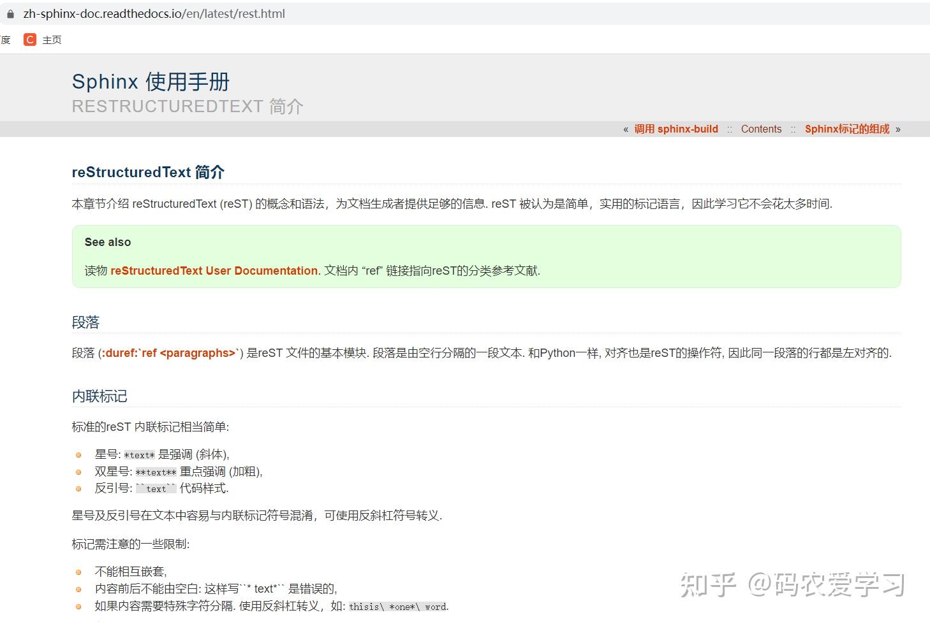This screenshot has width=930, height=622.
Task: Click the Sphinx 使用手册 page title
Action: (151, 81)
